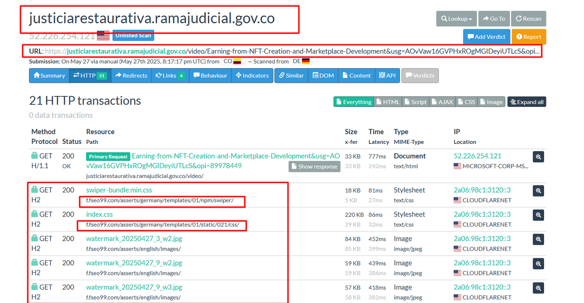The image size is (584, 303).
Task: Open the Indicators tab
Action: (x=252, y=75)
